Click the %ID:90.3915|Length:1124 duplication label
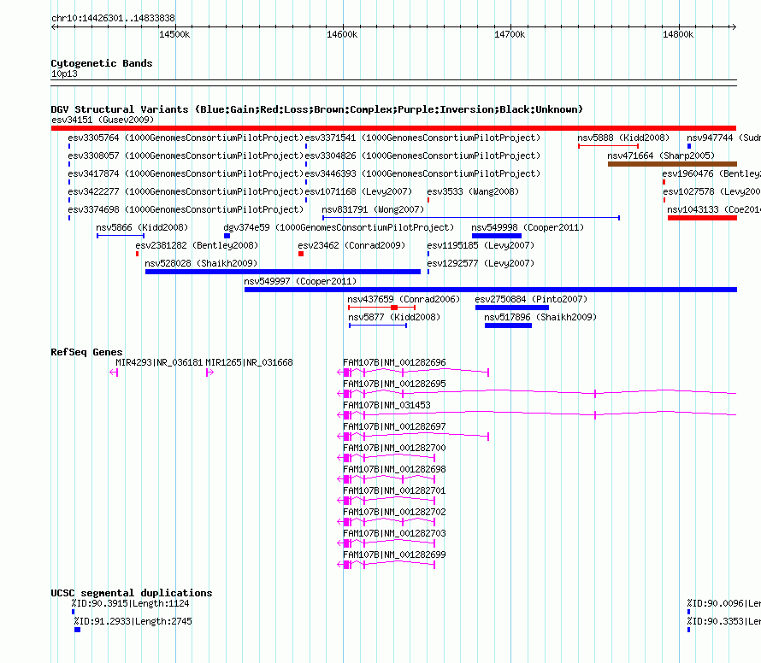This screenshot has width=761, height=663. 130,603
